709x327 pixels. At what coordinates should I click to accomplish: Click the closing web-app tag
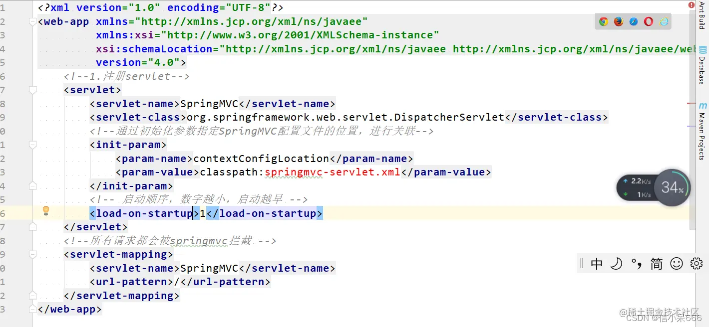pyautogui.click(x=70, y=309)
